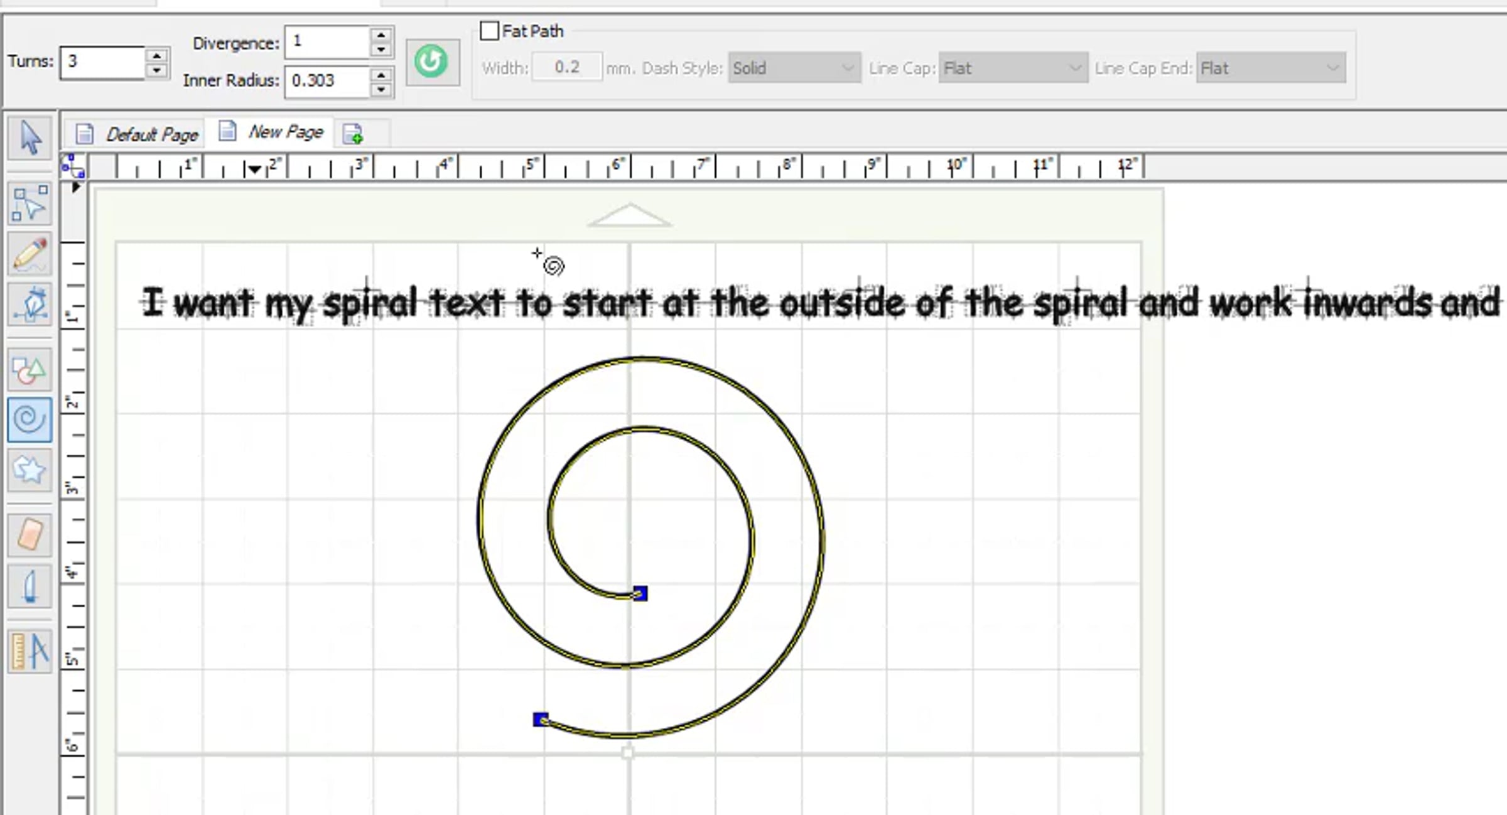The width and height of the screenshot is (1507, 815).
Task: Select the Star shape tool
Action: pyautogui.click(x=30, y=470)
